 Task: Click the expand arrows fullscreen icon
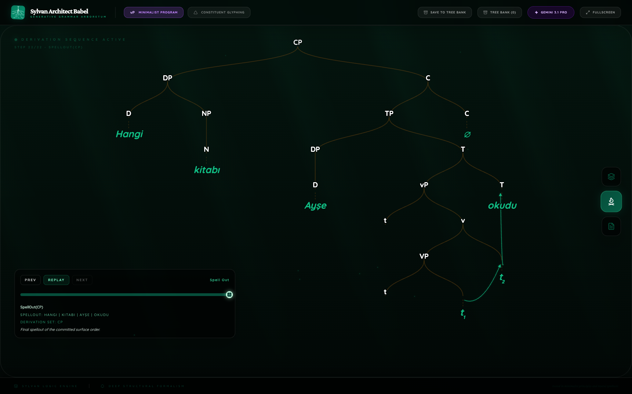coord(588,12)
